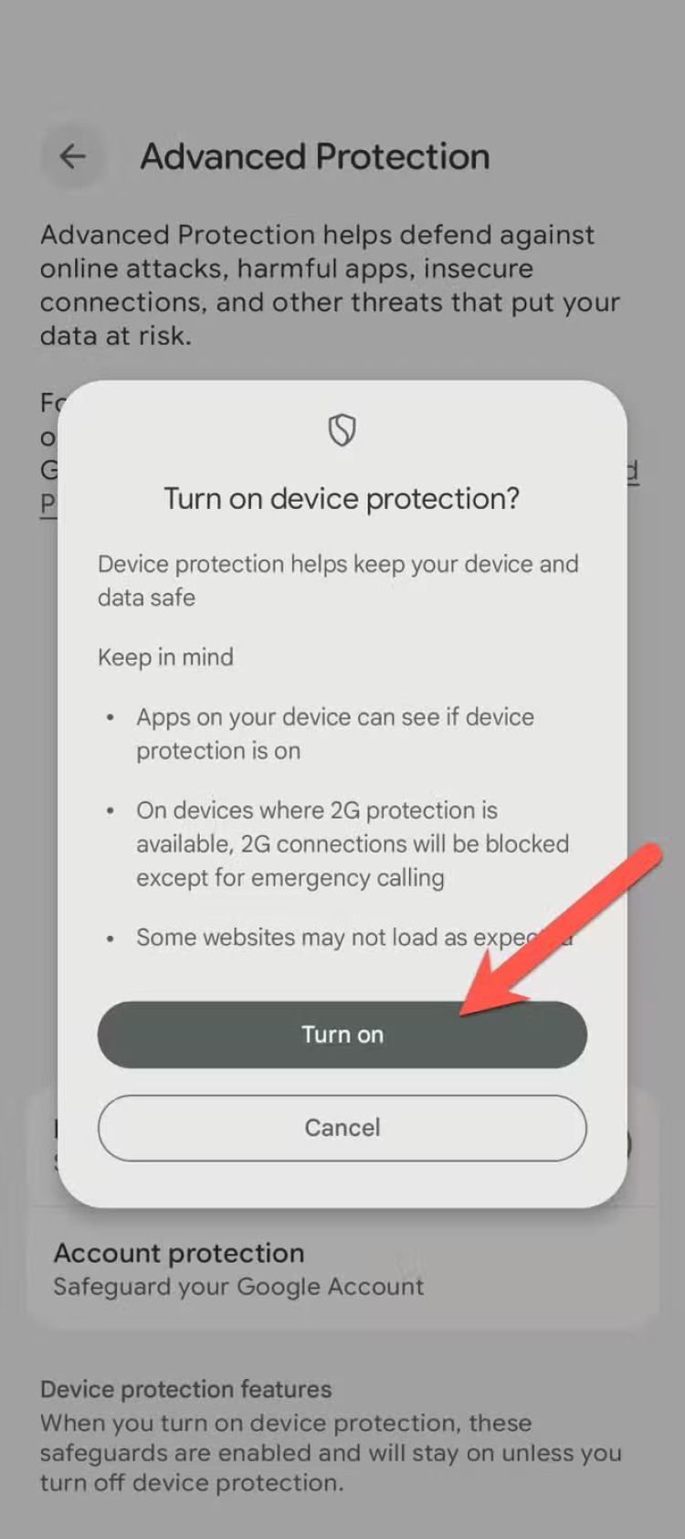
Task: Tap the back arrow beside Advanced Protection
Action: coord(73,156)
